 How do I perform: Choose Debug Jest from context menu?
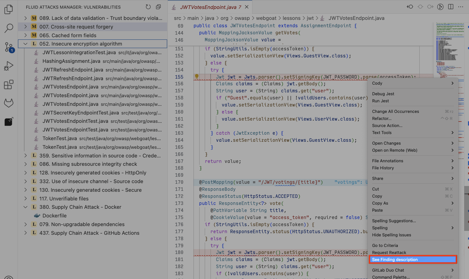413,94
